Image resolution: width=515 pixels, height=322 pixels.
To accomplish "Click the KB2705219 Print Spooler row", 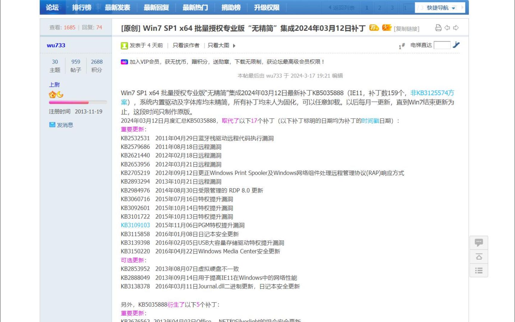I will (262, 173).
